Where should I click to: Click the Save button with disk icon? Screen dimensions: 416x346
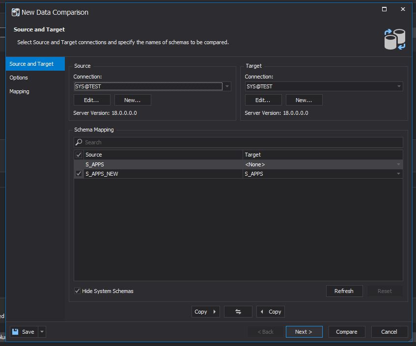23,332
